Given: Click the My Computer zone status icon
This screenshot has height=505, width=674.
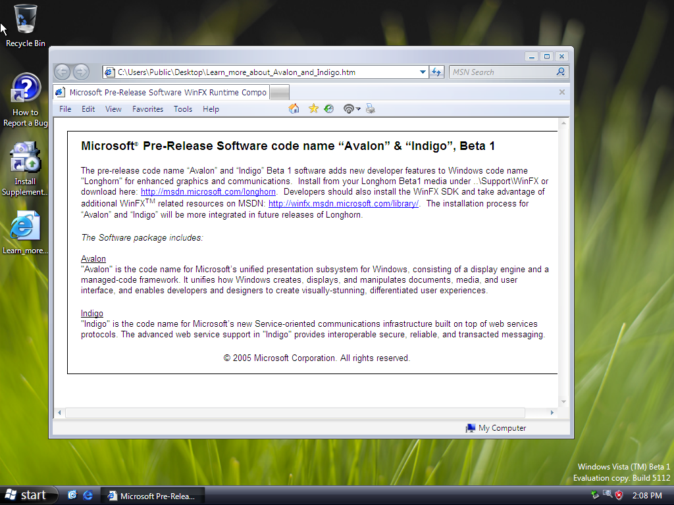Looking at the screenshot, I should coord(470,428).
